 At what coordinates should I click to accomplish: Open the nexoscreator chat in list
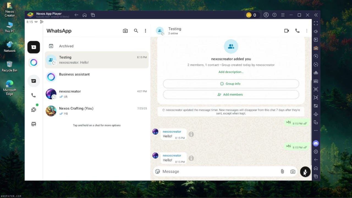click(97, 94)
